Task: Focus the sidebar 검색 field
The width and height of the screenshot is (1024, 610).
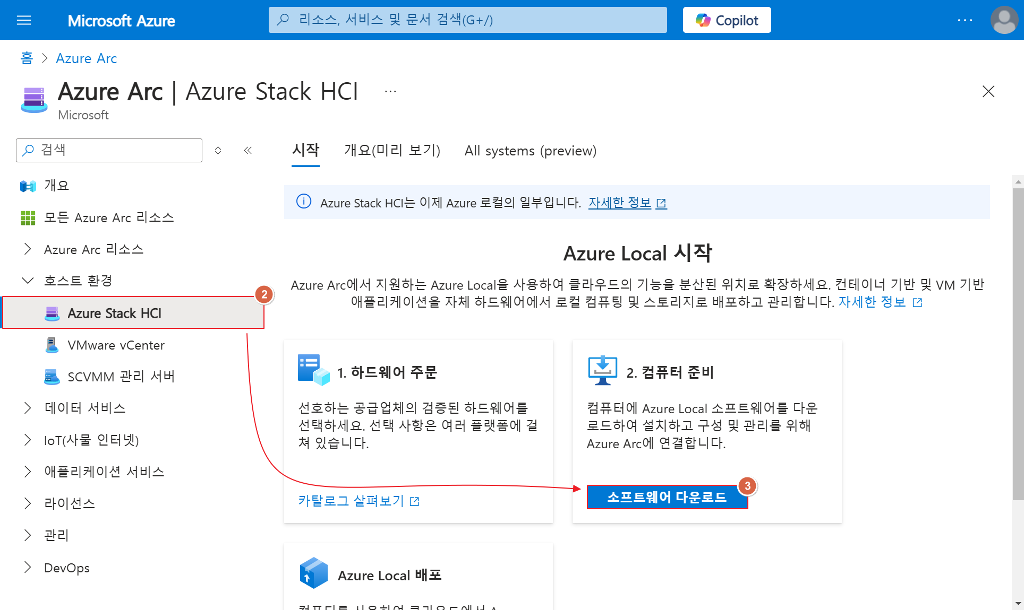Action: pos(109,150)
